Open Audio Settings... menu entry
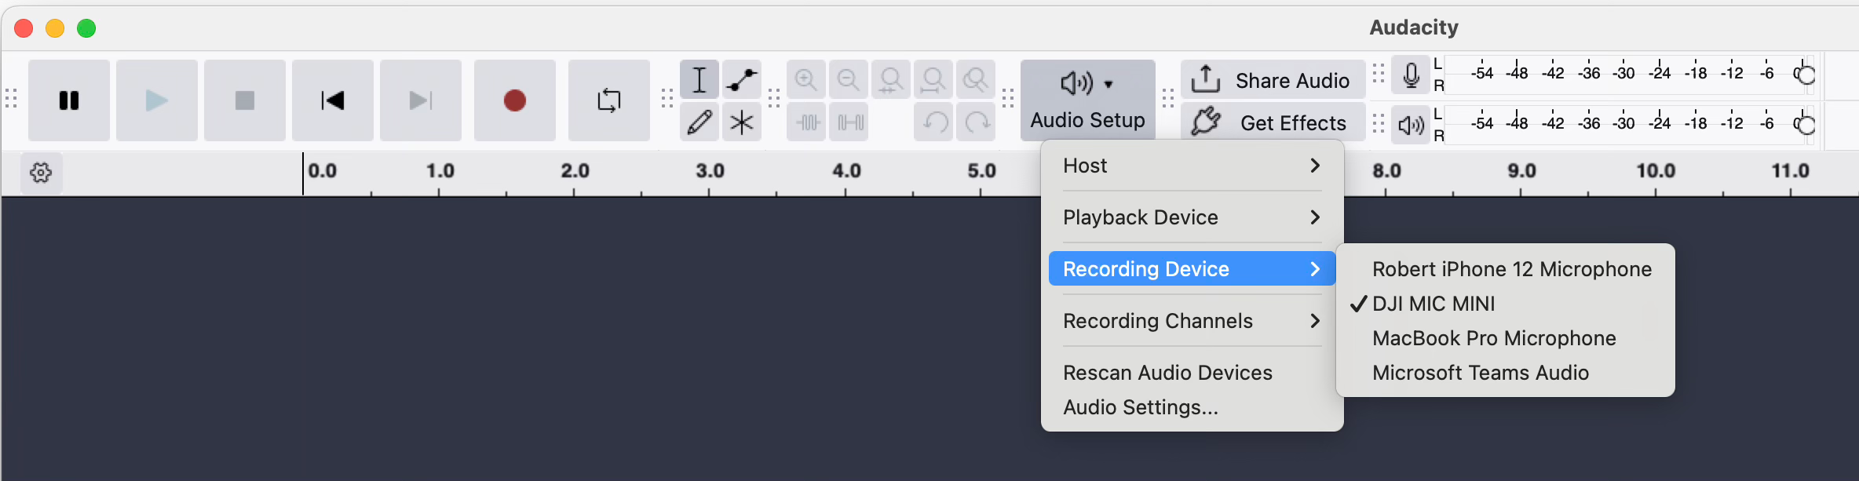 pyautogui.click(x=1192, y=407)
